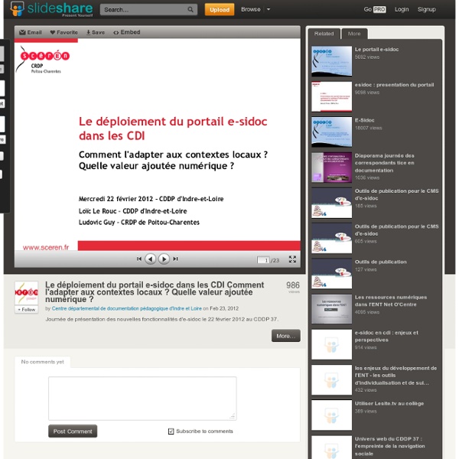Open 'Outils de publication' 605 views thumbnail
Screen dimensions: 459x459
(x=332, y=238)
